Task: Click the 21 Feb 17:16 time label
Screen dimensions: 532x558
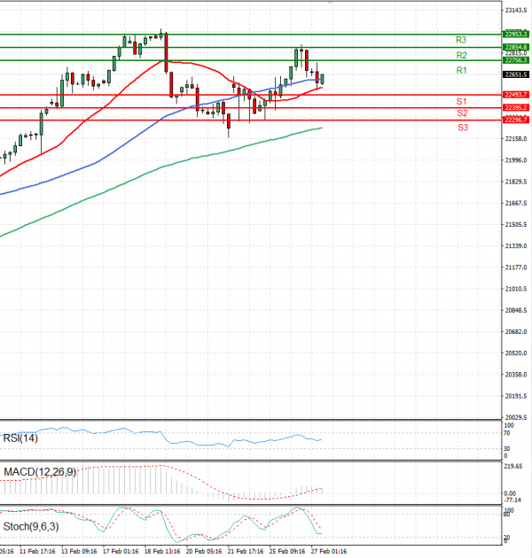Action: [x=246, y=551]
